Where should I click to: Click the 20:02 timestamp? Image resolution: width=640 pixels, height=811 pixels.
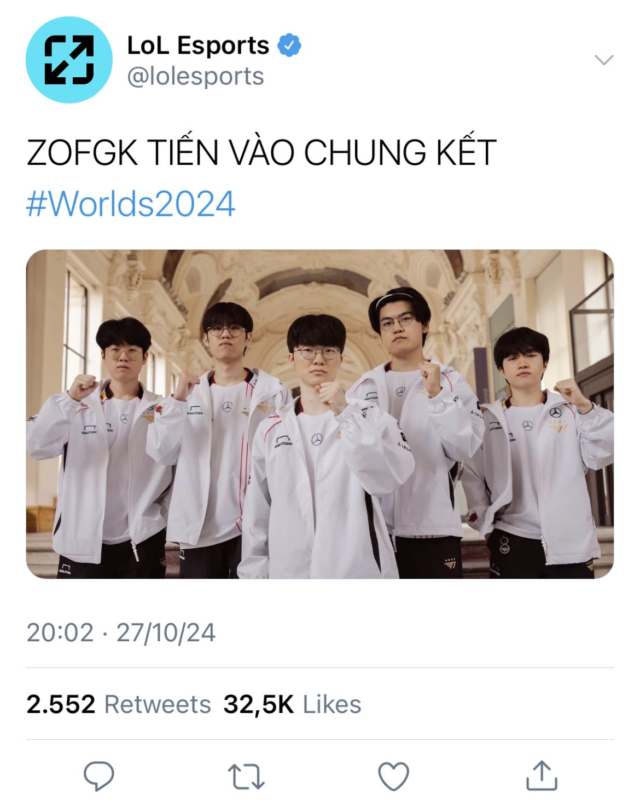[60, 633]
